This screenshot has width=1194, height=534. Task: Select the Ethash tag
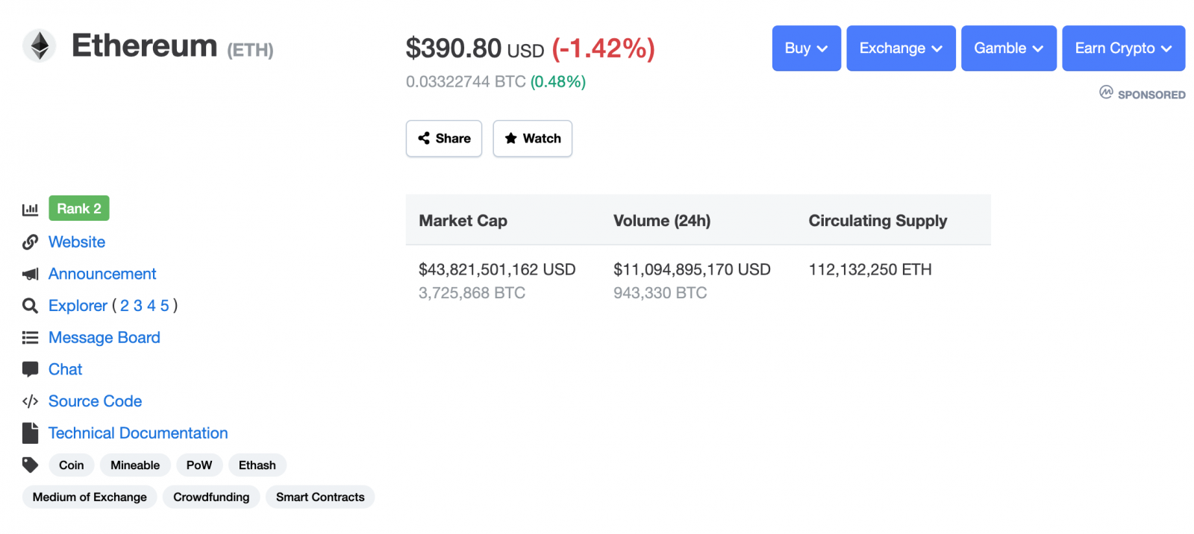(x=257, y=465)
